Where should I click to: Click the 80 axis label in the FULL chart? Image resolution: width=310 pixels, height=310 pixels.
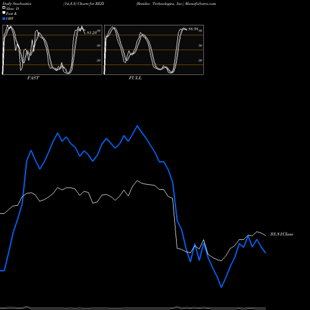click(x=200, y=30)
